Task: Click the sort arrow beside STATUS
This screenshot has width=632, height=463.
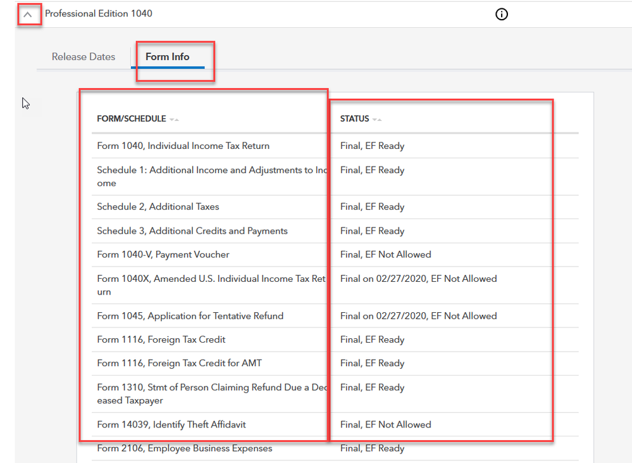Action: coord(377,120)
